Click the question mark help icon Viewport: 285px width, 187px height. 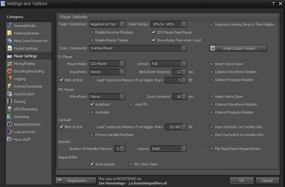pyautogui.click(x=273, y=4)
